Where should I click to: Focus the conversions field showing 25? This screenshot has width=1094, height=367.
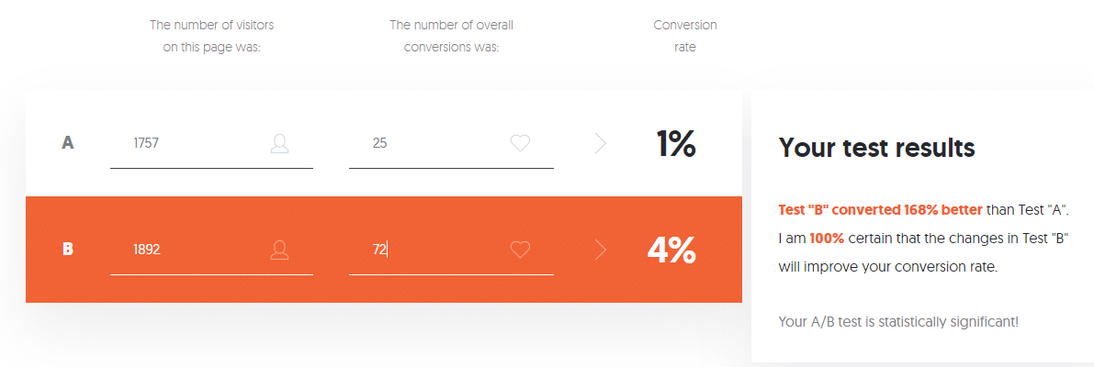click(x=451, y=144)
